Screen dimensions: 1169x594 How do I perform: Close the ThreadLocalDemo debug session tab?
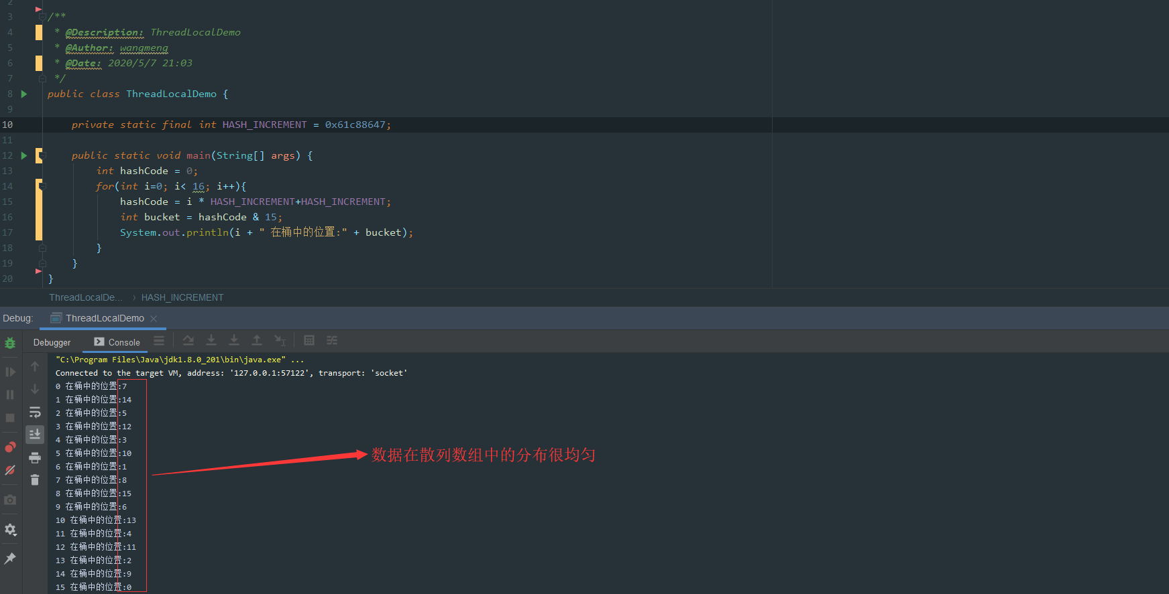click(154, 319)
